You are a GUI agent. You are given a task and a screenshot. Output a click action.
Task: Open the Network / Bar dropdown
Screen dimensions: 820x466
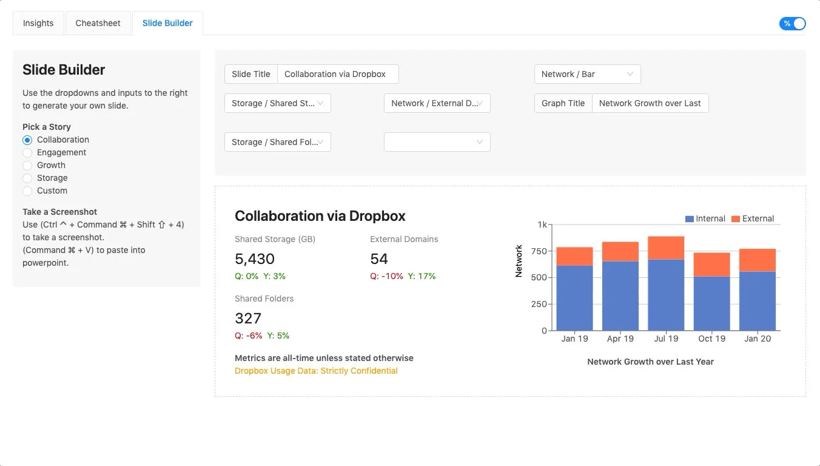pos(587,74)
